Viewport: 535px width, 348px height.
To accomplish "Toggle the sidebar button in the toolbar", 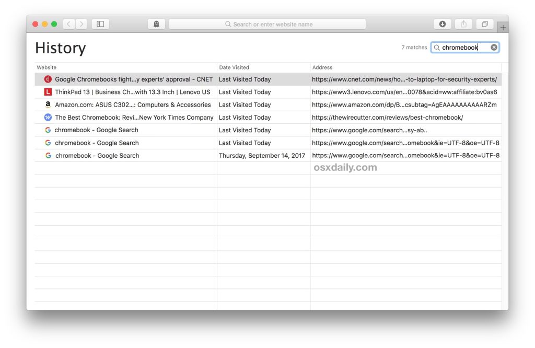I will 100,24.
